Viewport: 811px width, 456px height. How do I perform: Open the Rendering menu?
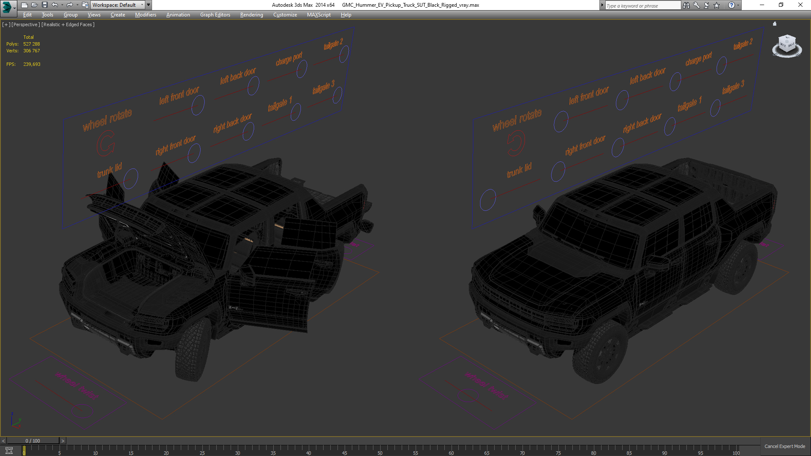[x=251, y=15]
